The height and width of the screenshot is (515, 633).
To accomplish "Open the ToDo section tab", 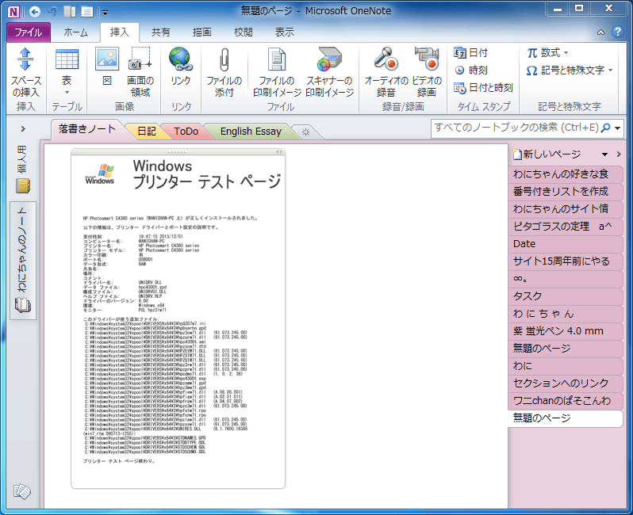I will [x=186, y=132].
